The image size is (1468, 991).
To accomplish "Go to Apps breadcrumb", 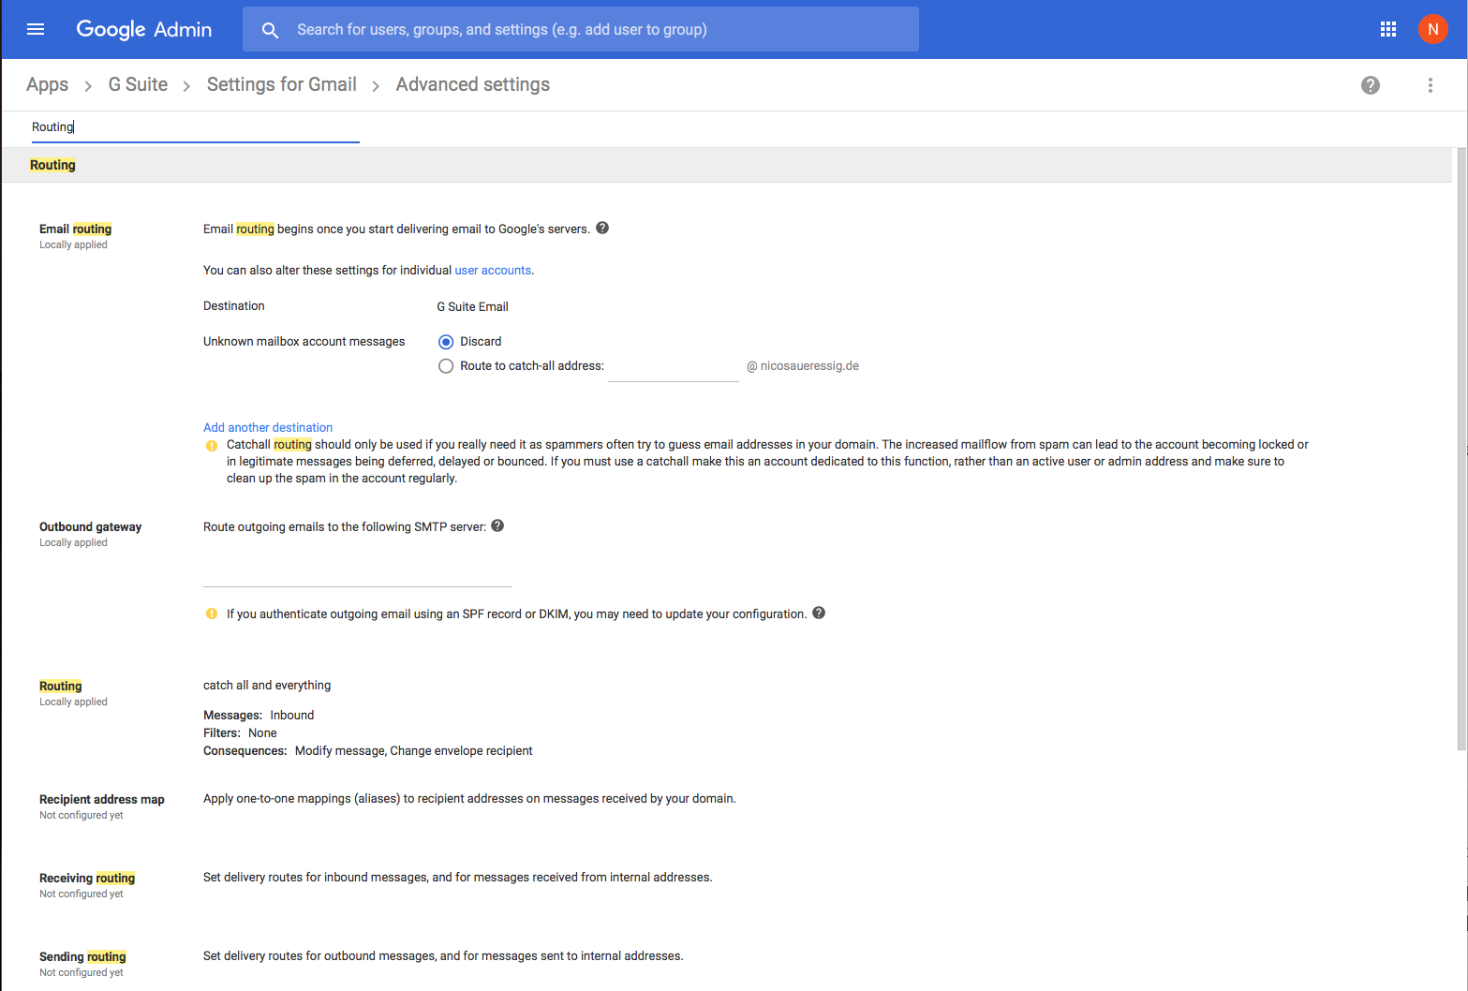I will (47, 84).
